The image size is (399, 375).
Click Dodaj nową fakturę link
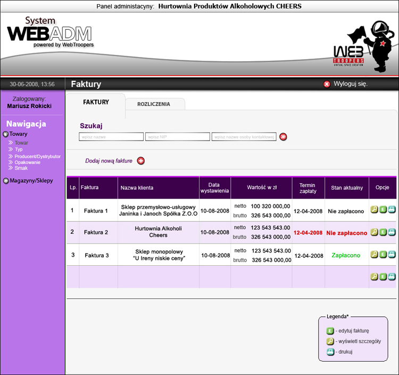tap(109, 161)
